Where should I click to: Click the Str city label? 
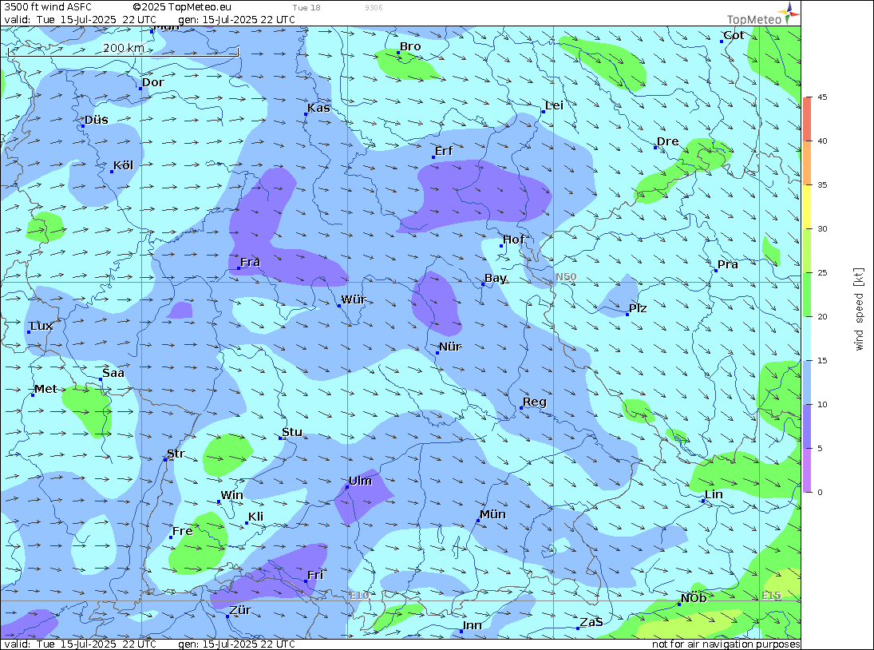(x=176, y=454)
